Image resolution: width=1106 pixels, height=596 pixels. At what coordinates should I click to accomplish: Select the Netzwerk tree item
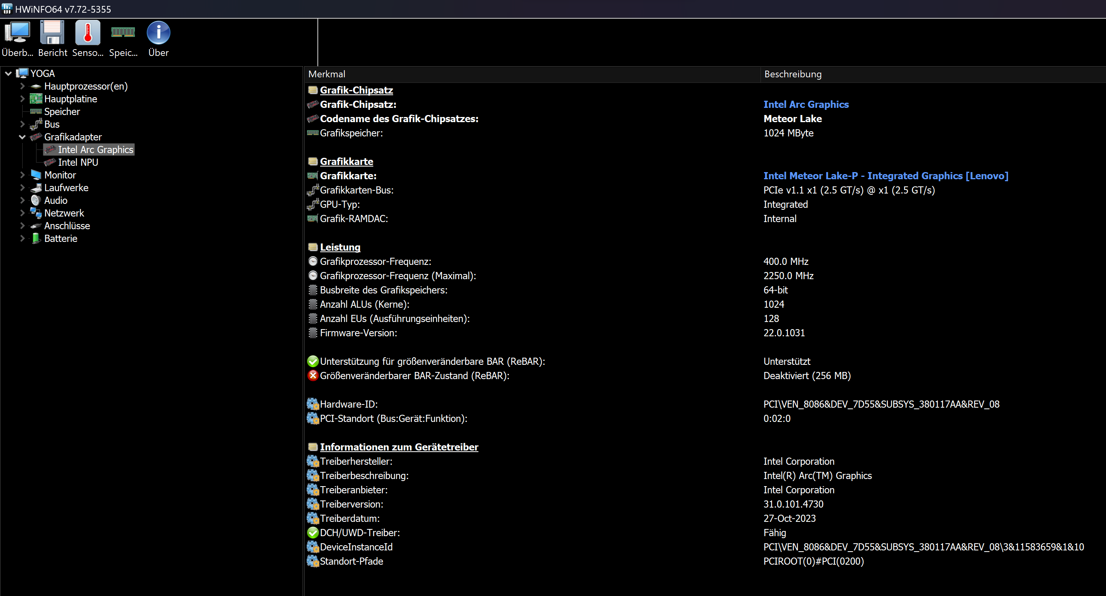pos(64,213)
